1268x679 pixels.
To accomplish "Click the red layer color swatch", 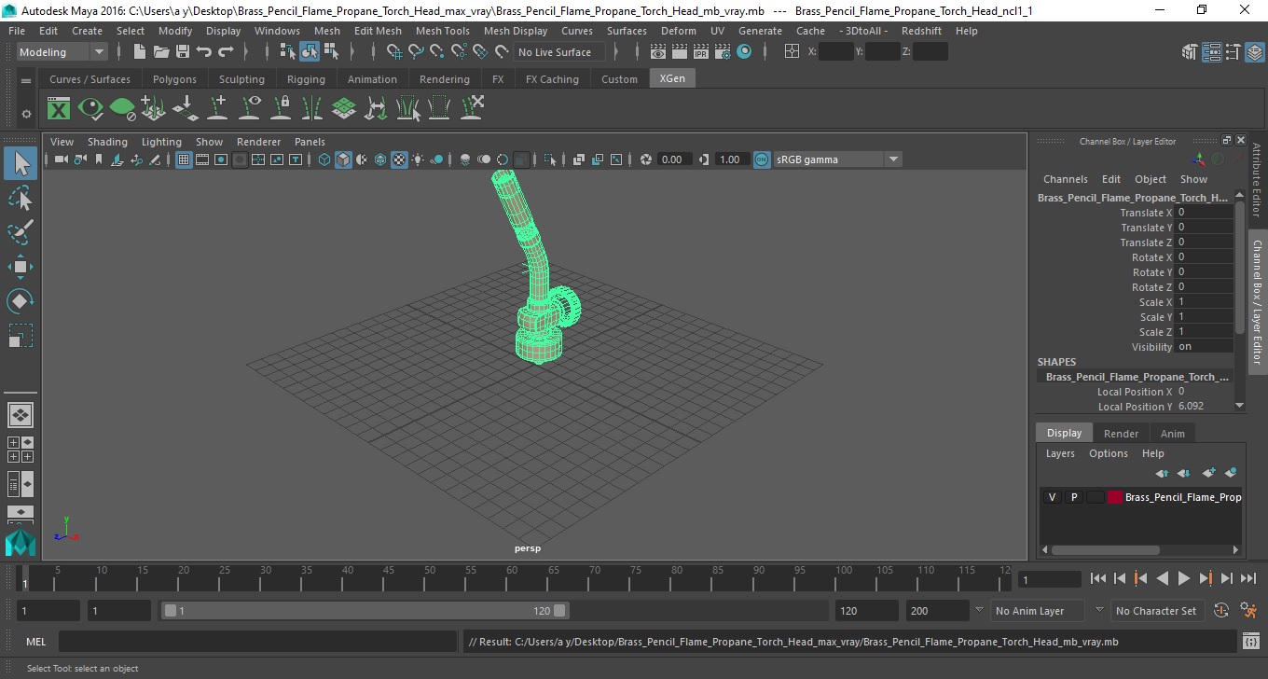I will [x=1115, y=497].
